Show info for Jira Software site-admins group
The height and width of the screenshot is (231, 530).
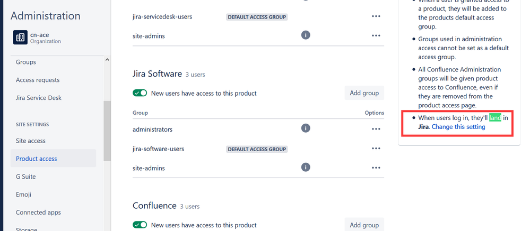(306, 168)
